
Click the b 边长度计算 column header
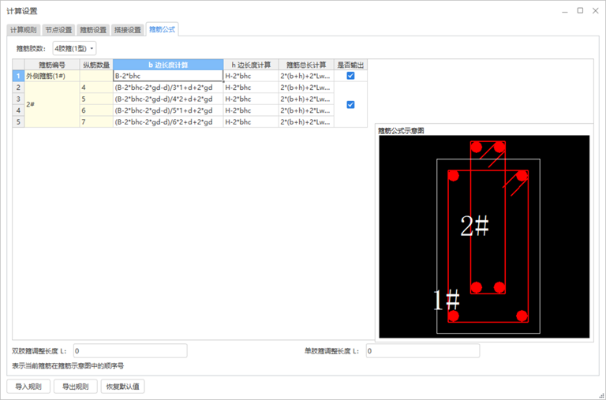(168, 65)
